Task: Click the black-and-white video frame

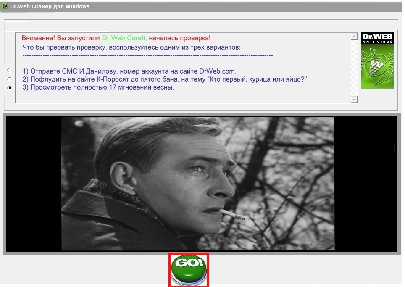Action: coord(197,184)
